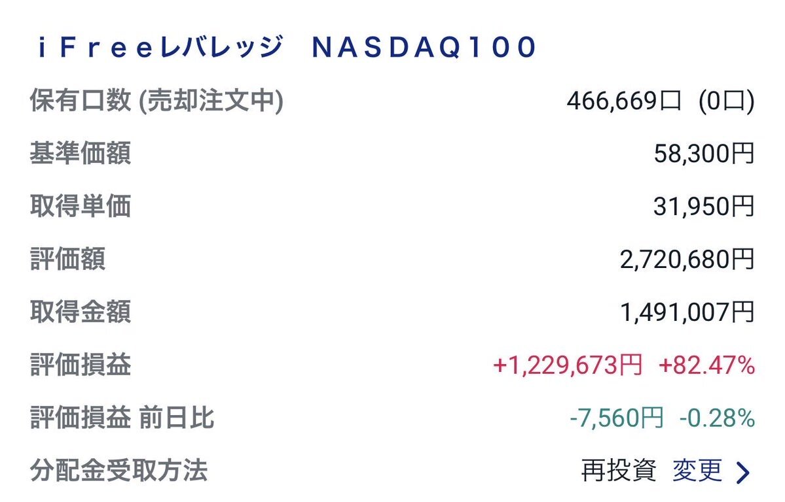The height and width of the screenshot is (502, 785).
Task: Click the 取得単価 label
Action: pyautogui.click(x=80, y=207)
